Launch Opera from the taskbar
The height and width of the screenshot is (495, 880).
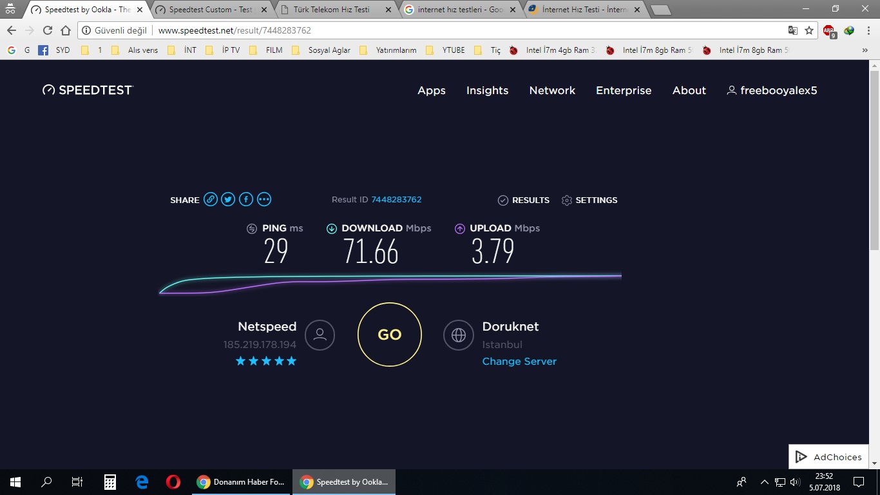[x=173, y=481]
